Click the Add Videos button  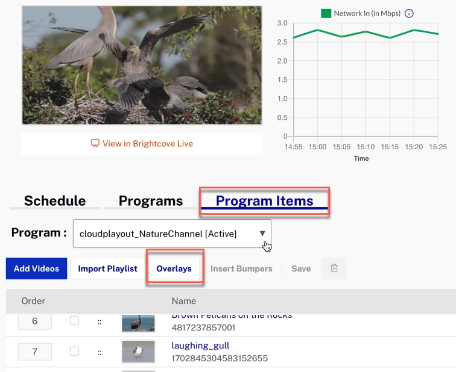[36, 268]
